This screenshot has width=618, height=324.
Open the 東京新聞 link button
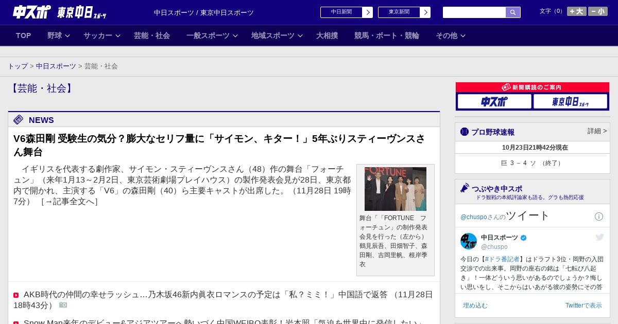tap(399, 12)
